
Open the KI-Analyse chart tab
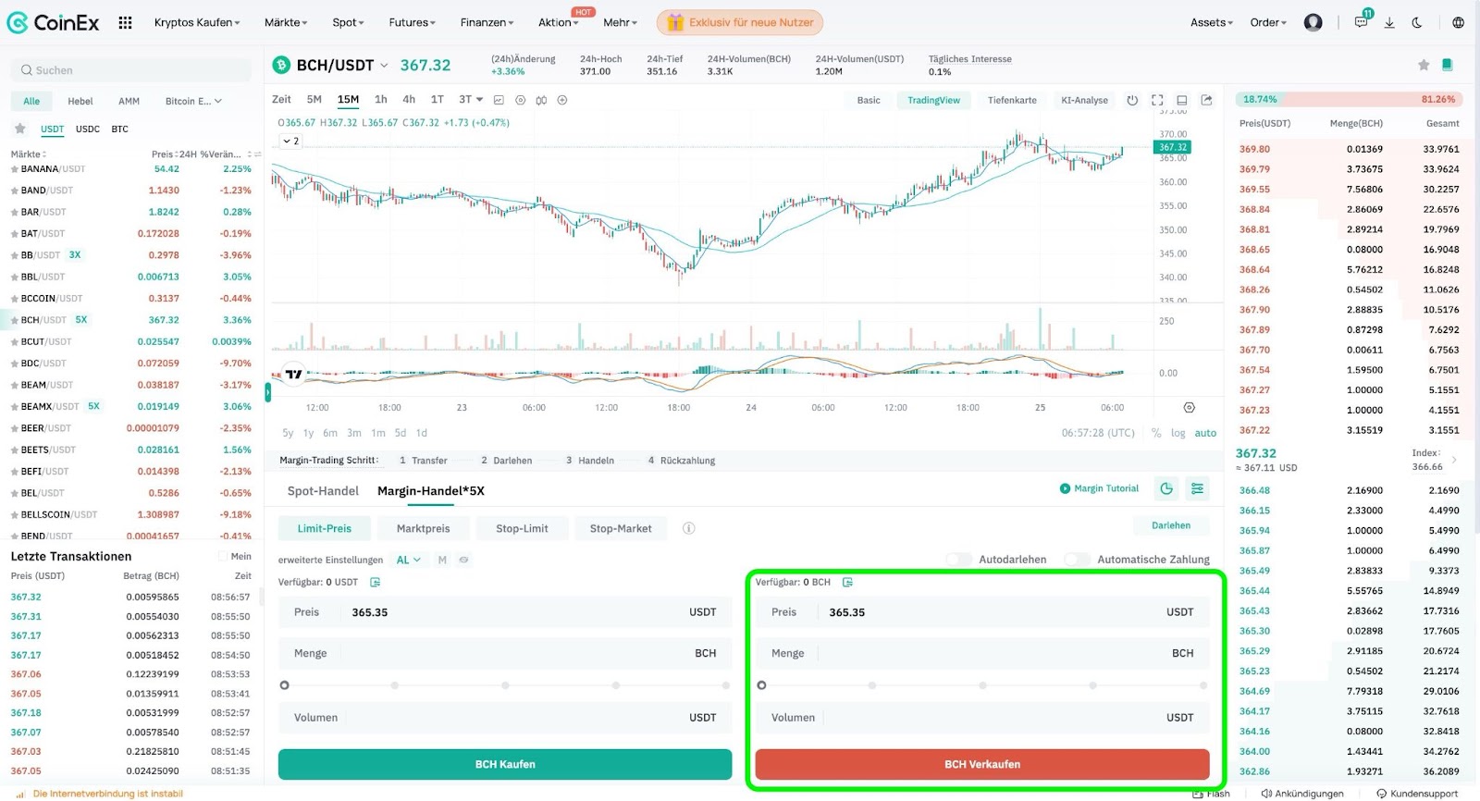(x=1084, y=100)
